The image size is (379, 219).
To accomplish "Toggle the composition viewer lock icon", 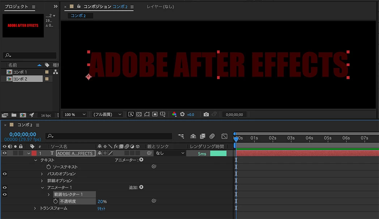I will [79, 6].
